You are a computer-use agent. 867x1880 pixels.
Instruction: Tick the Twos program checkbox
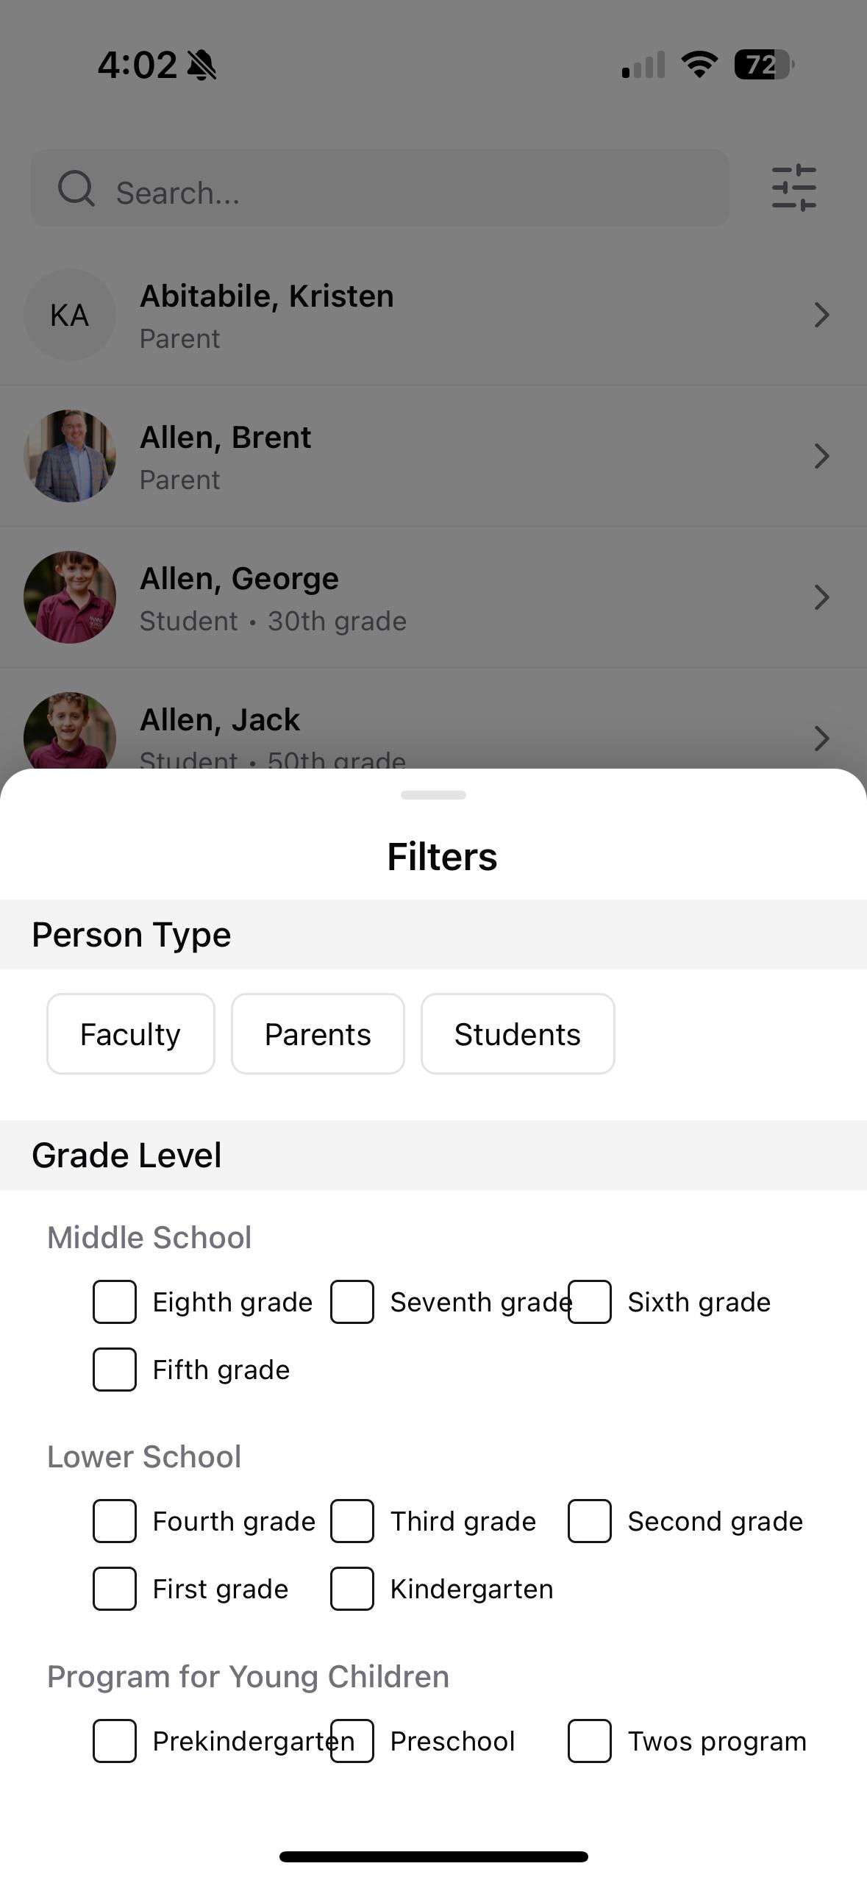tap(590, 1741)
